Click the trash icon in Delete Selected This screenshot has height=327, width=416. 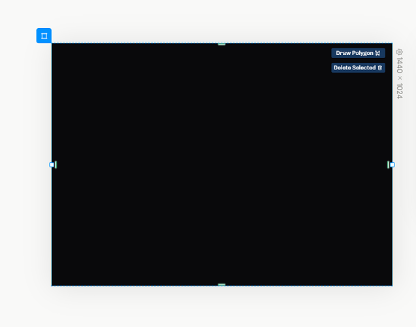coord(380,68)
